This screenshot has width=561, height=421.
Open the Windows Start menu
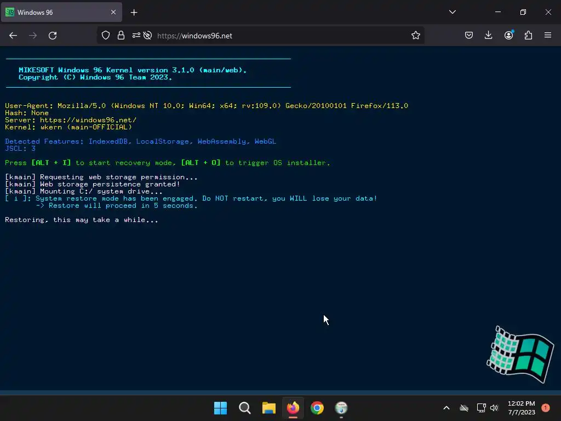[220, 408]
